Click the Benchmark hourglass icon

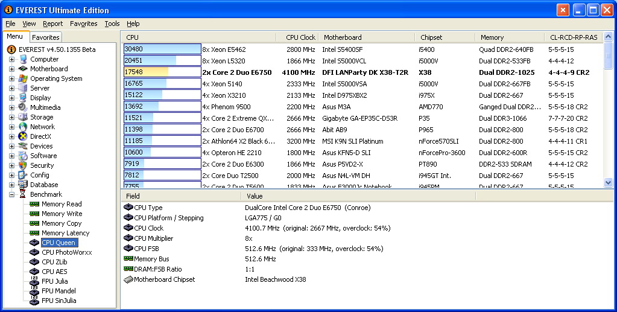pyautogui.click(x=23, y=194)
